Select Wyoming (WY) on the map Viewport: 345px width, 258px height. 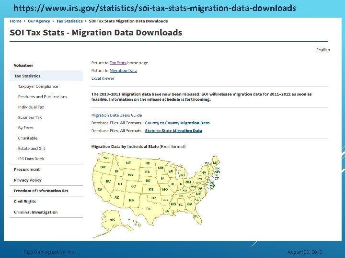[x=130, y=175]
